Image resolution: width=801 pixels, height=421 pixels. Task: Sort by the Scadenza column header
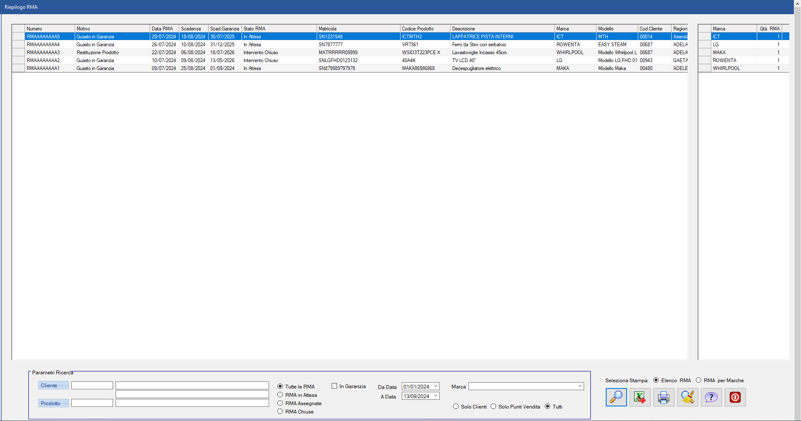193,29
